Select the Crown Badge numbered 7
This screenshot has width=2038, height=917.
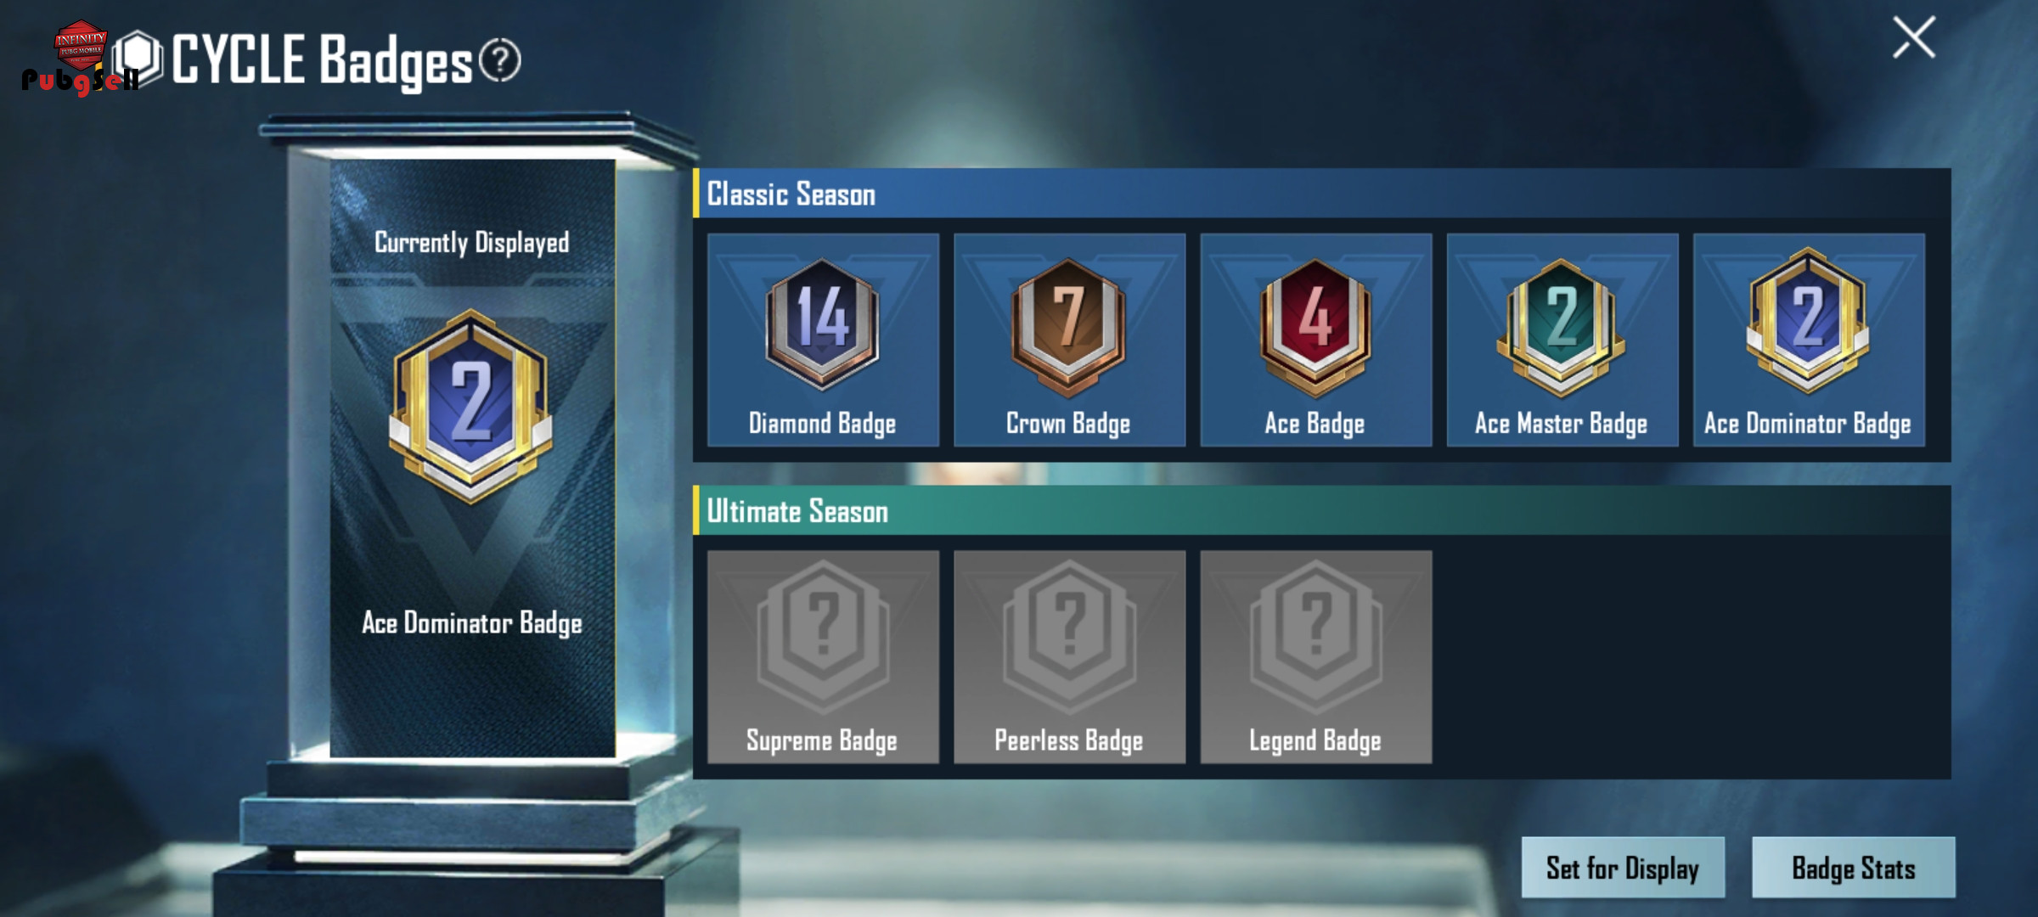point(1069,340)
